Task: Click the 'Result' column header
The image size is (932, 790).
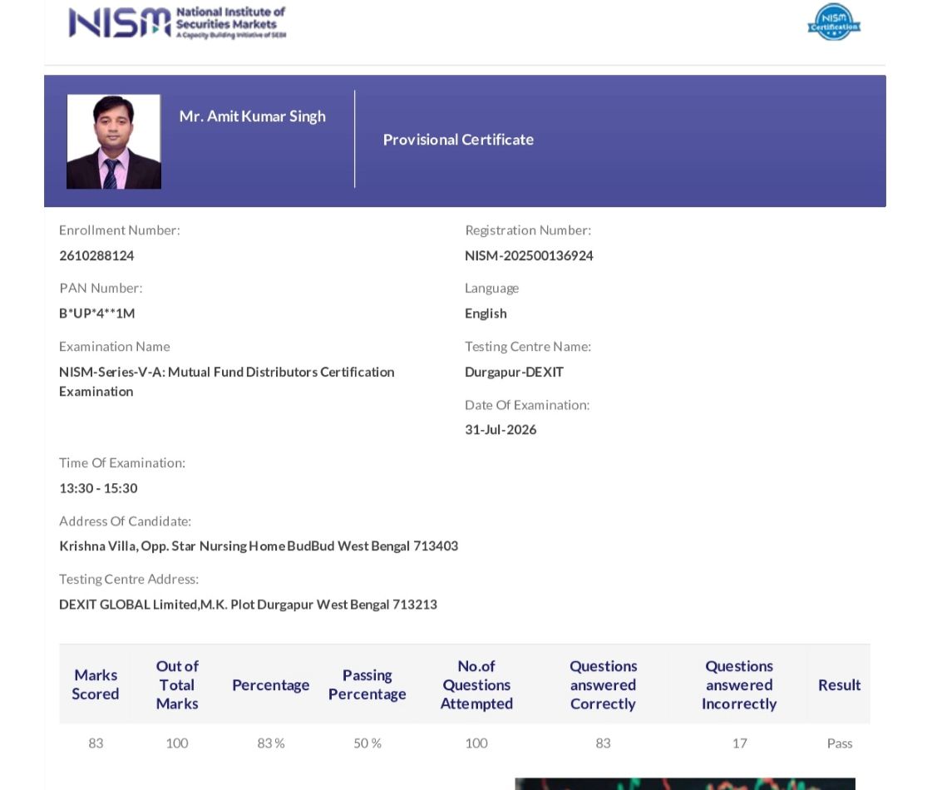Action: [x=839, y=684]
